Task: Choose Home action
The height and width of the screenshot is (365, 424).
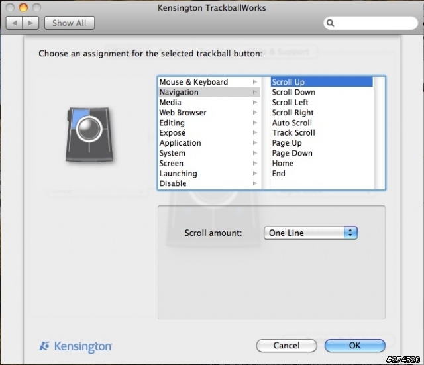Action: (322, 164)
